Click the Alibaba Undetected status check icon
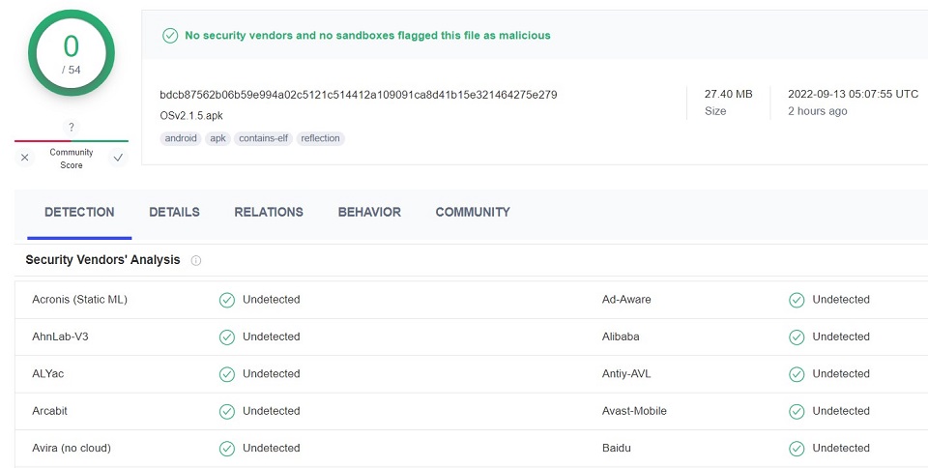 coord(797,337)
